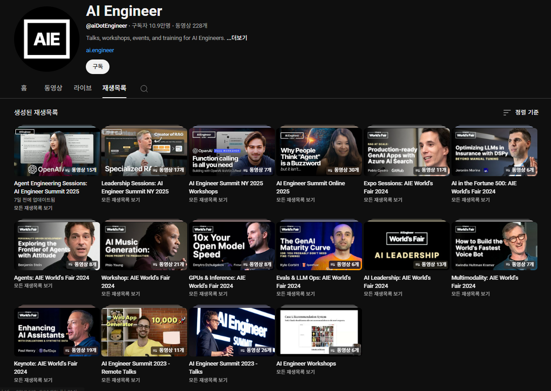Click title 'AI Leadership: AIE World's Fair 2024'
551x391 pixels.
(x=397, y=282)
